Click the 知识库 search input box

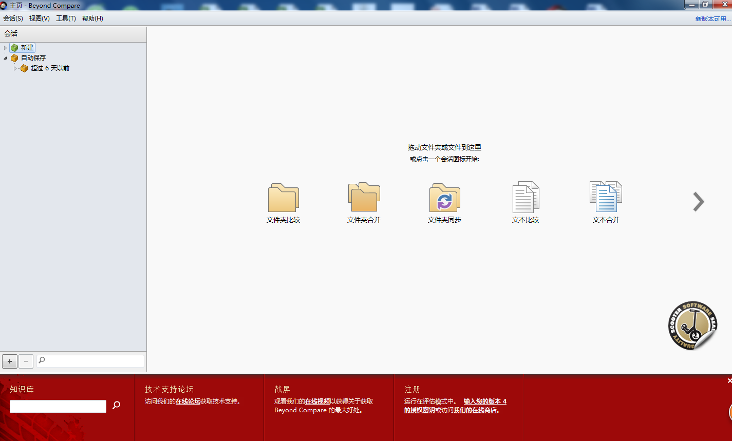pyautogui.click(x=58, y=406)
